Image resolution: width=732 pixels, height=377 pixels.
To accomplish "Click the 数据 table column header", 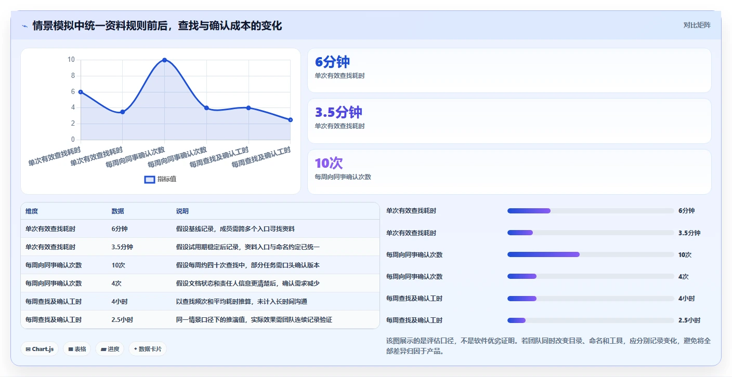I will click(x=117, y=211).
